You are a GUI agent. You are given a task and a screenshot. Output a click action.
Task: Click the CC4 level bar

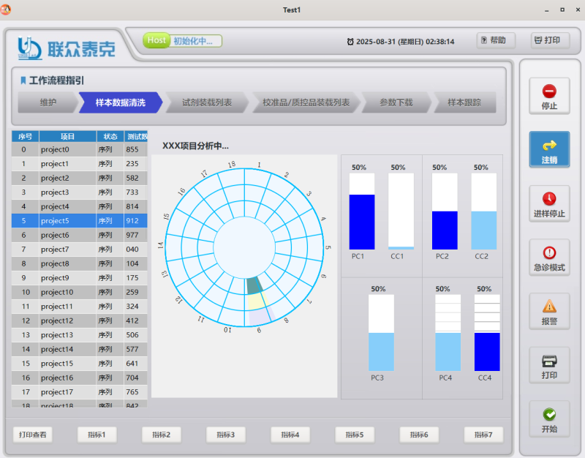[x=487, y=333]
